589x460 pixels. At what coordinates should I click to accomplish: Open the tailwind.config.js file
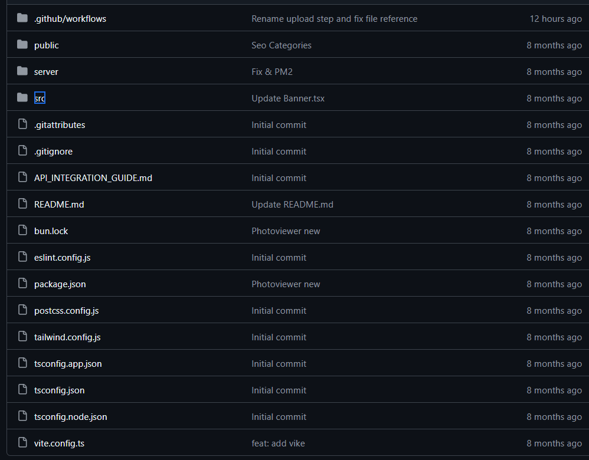pos(67,337)
